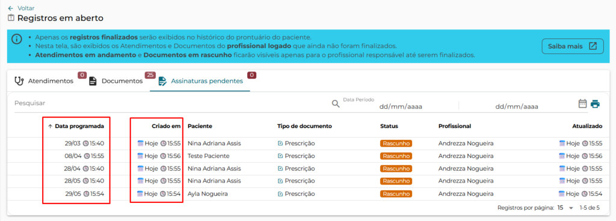Click Rascunho badge in the 28/05 row
Image resolution: width=616 pixels, height=221 pixels.
click(396, 181)
